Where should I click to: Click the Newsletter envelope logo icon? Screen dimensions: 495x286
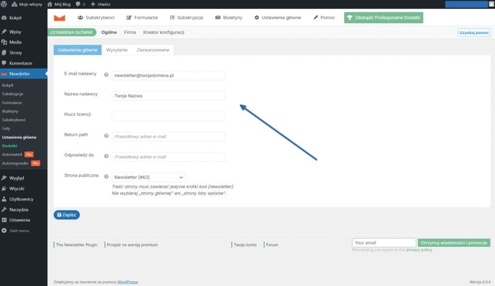(59, 18)
